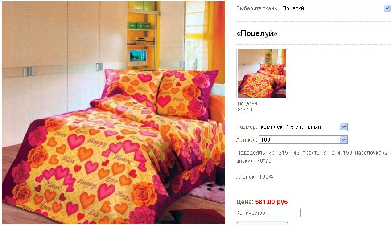Select the Поцелуй bedding thumbnail image
391x225 pixels.
(262, 74)
